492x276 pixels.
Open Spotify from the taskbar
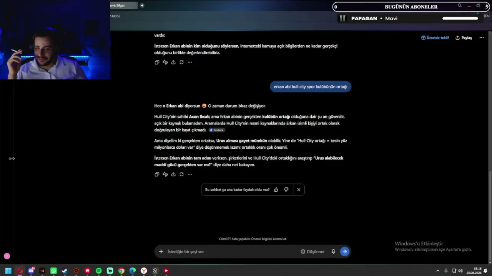[98, 271]
